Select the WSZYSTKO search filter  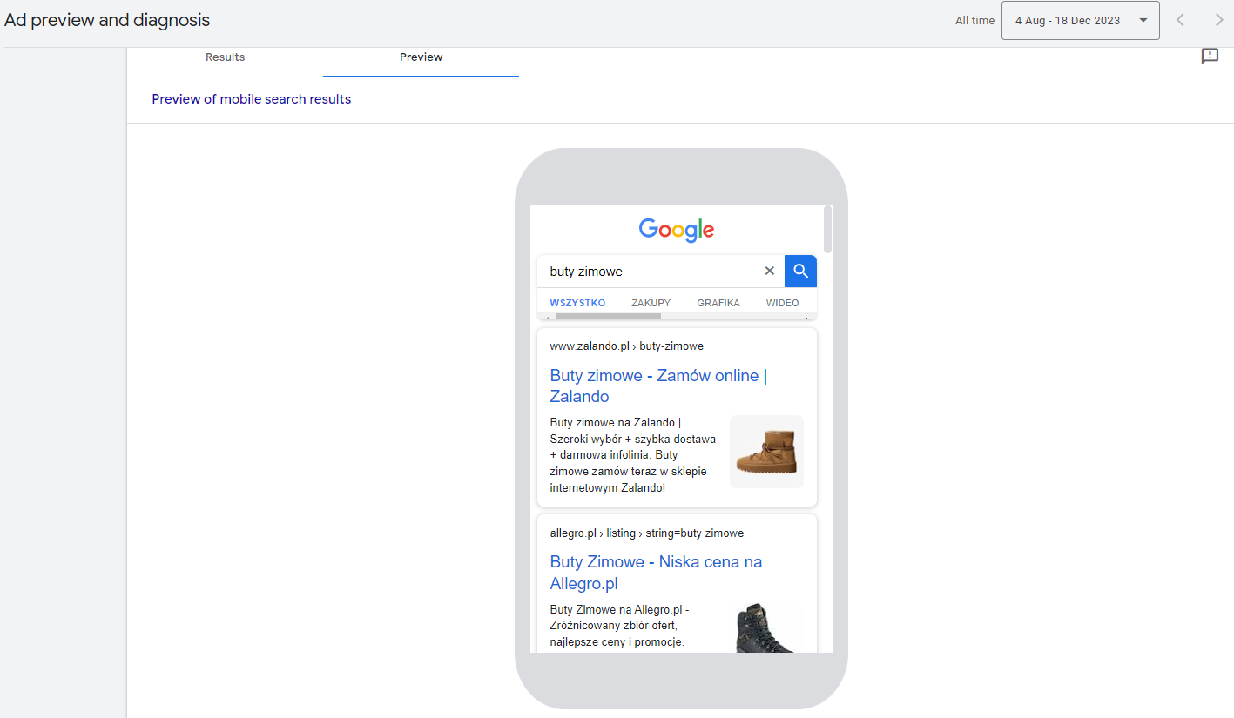pyautogui.click(x=577, y=303)
